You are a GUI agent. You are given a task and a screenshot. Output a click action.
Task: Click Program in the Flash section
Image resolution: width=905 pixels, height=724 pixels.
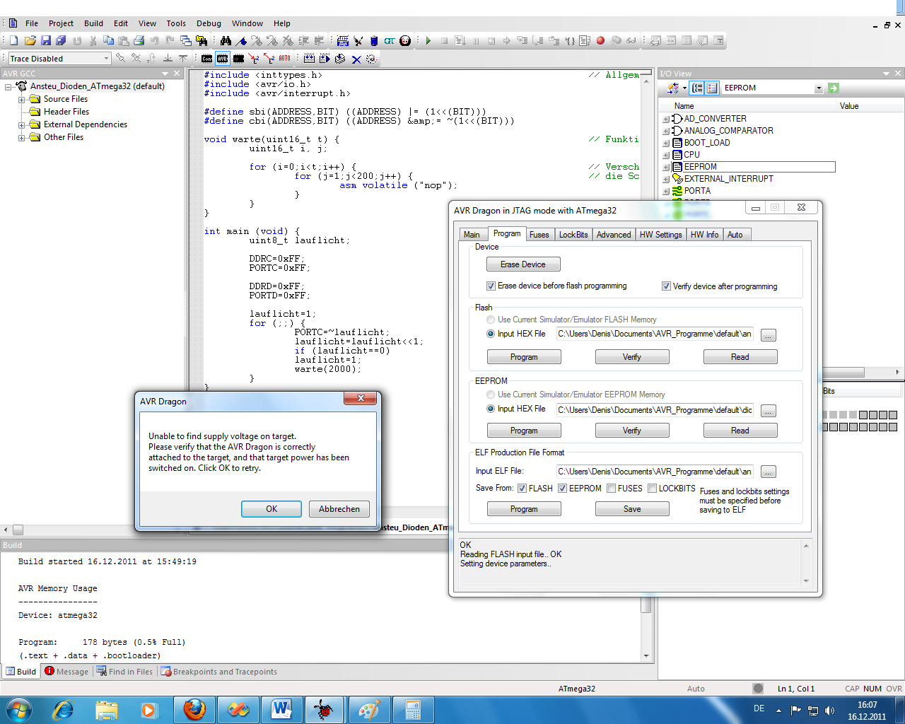tap(524, 357)
